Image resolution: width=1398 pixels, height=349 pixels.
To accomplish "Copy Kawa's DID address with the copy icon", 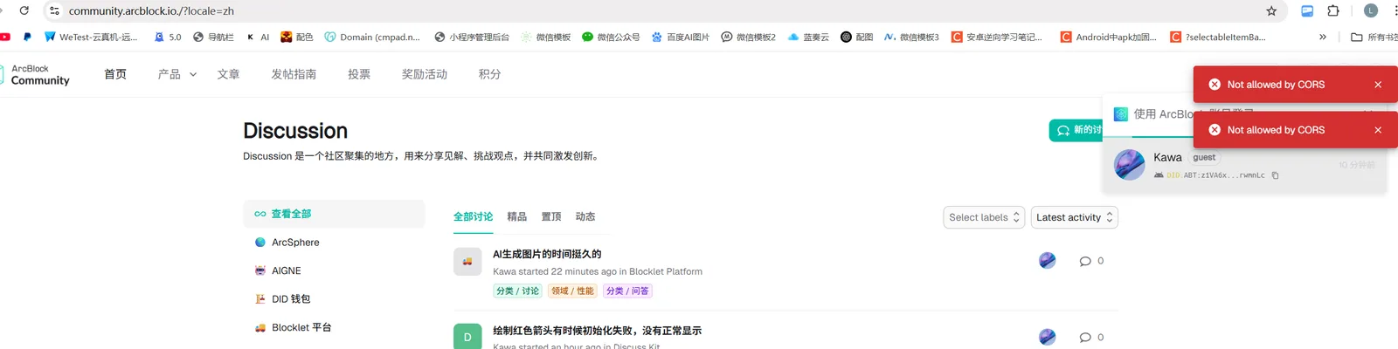I will tap(1275, 175).
